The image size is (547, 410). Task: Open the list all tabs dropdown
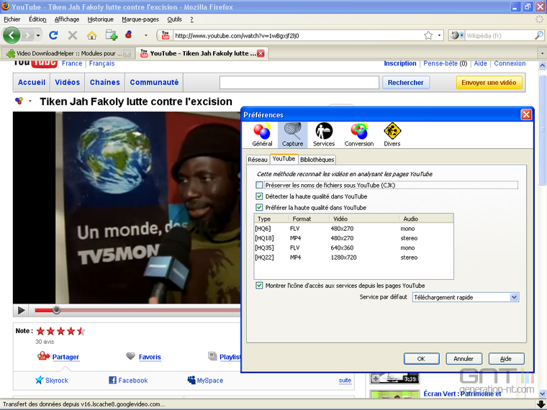pos(542,53)
